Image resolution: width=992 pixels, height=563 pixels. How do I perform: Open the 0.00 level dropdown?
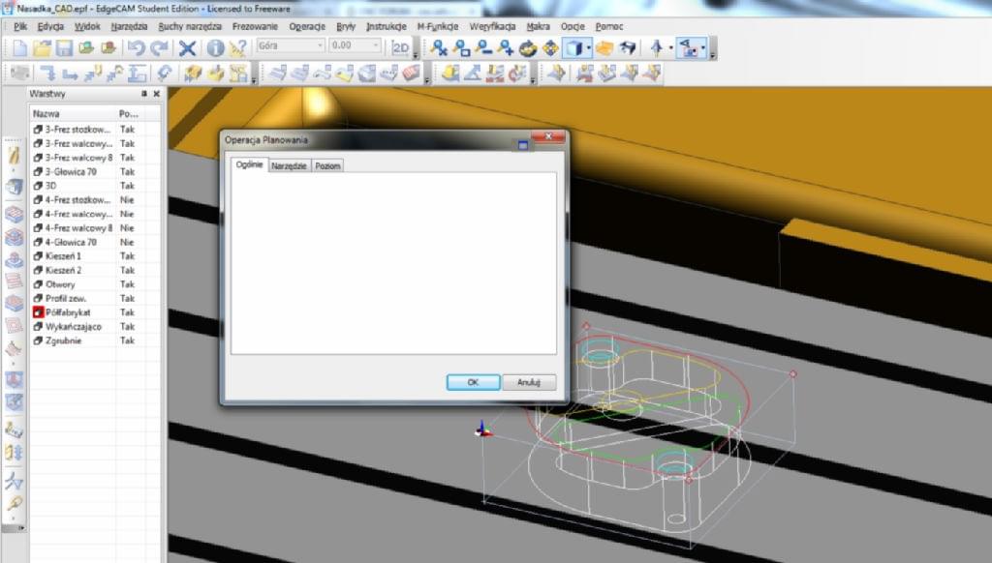(x=375, y=45)
